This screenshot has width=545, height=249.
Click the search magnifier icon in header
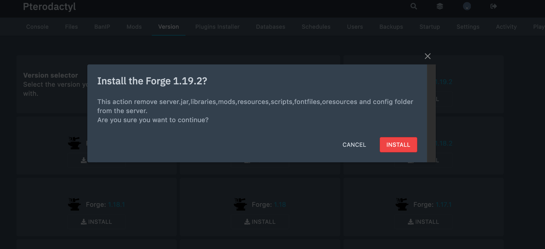pos(413,6)
